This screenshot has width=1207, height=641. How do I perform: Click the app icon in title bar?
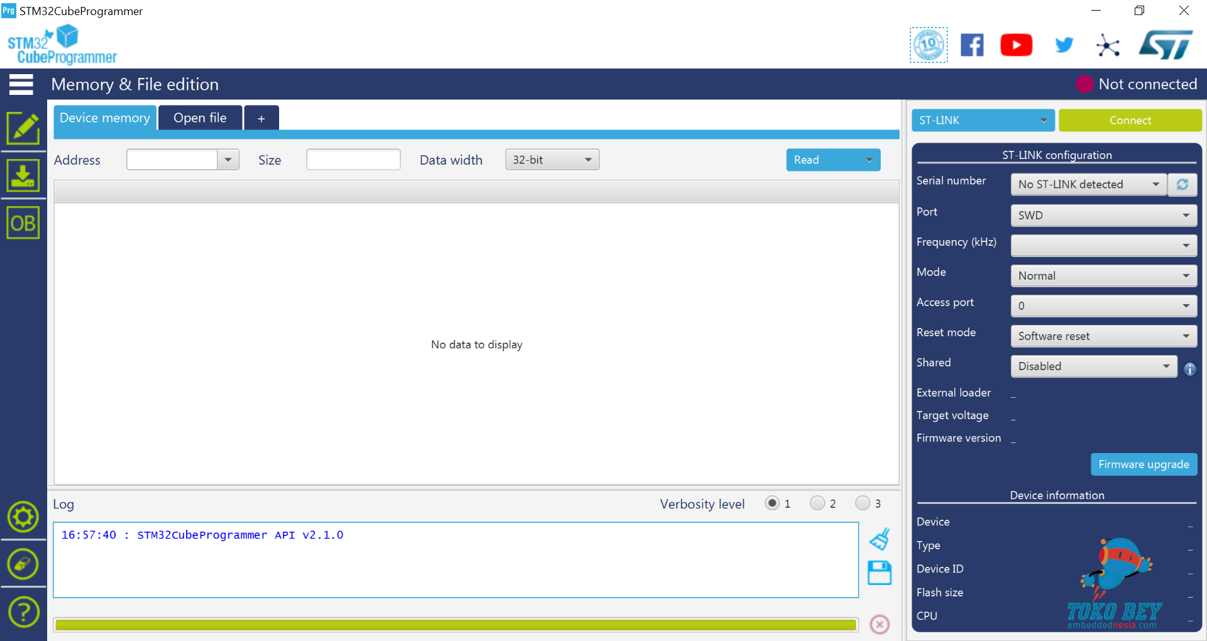click(8, 10)
